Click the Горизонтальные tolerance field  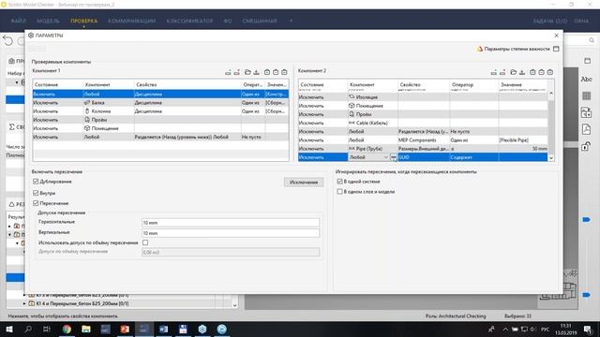[231, 223]
